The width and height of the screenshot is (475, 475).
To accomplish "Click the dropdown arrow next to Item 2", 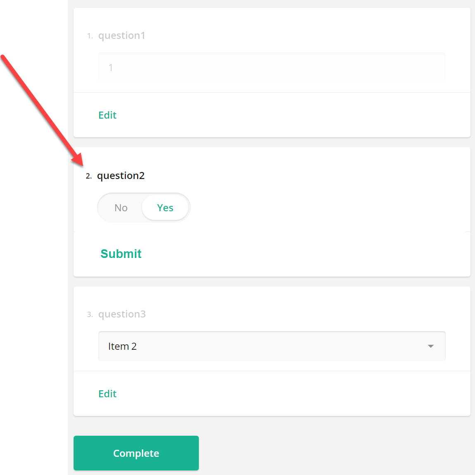I will point(430,346).
